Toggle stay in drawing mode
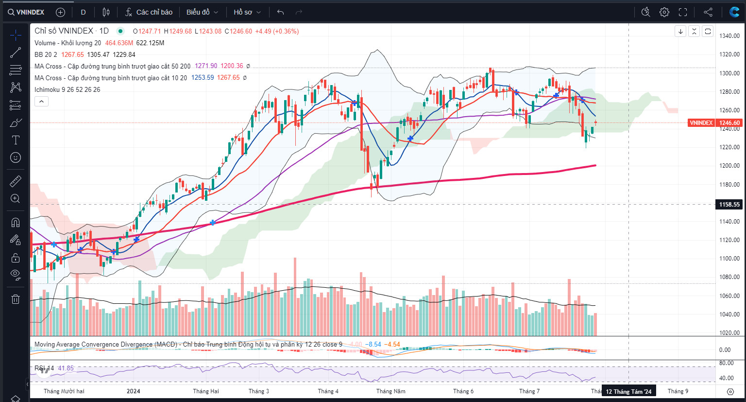This screenshot has width=746, height=402. pyautogui.click(x=16, y=240)
